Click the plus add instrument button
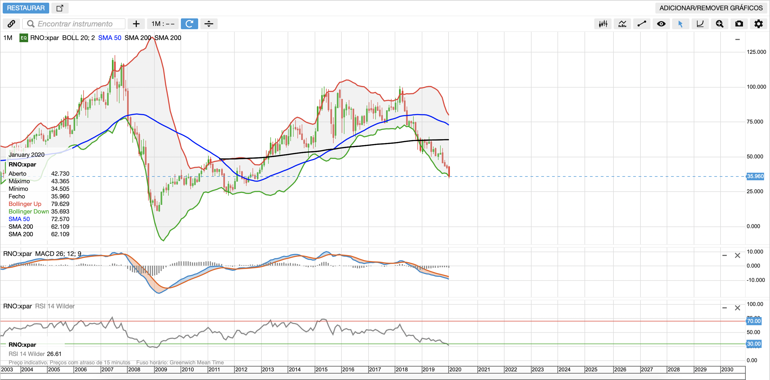 (x=136, y=24)
